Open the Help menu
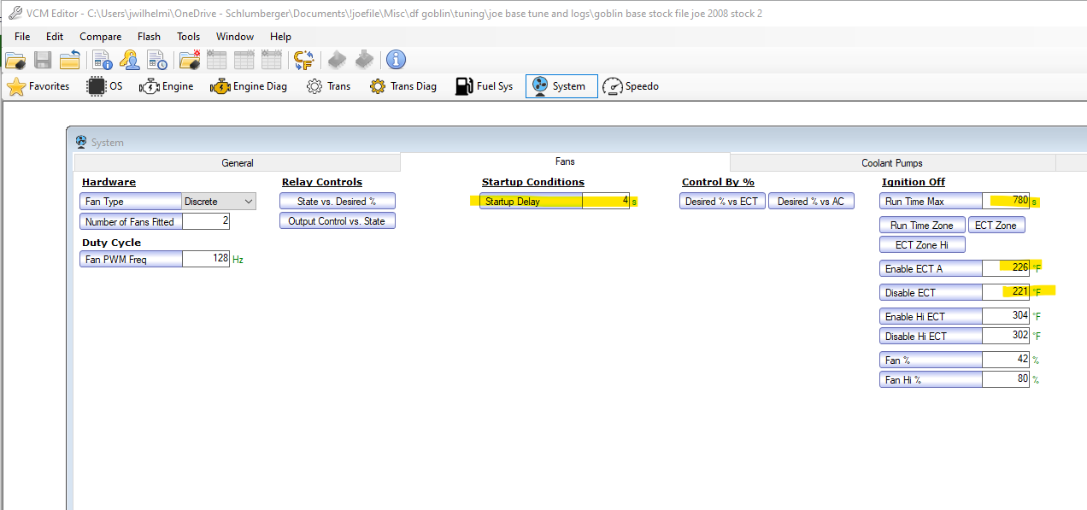 (x=280, y=37)
